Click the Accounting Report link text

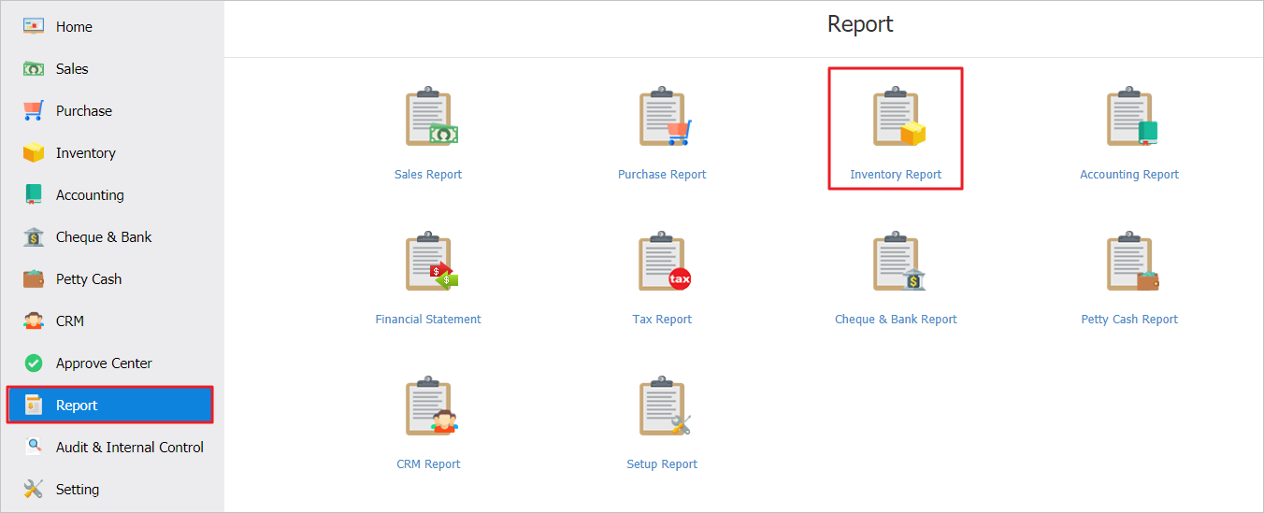coord(1129,175)
